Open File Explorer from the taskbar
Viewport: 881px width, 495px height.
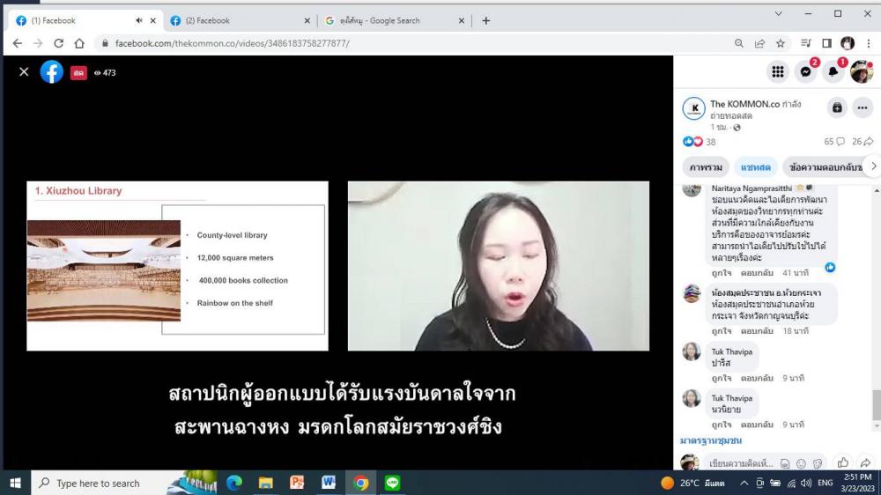point(266,483)
